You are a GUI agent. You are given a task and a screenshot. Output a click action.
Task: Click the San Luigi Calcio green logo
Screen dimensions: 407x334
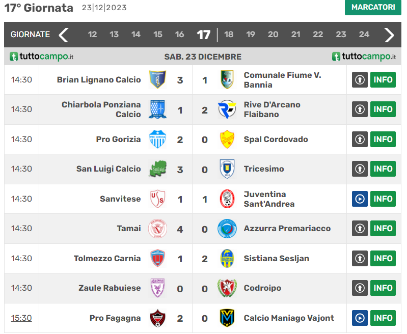(157, 169)
